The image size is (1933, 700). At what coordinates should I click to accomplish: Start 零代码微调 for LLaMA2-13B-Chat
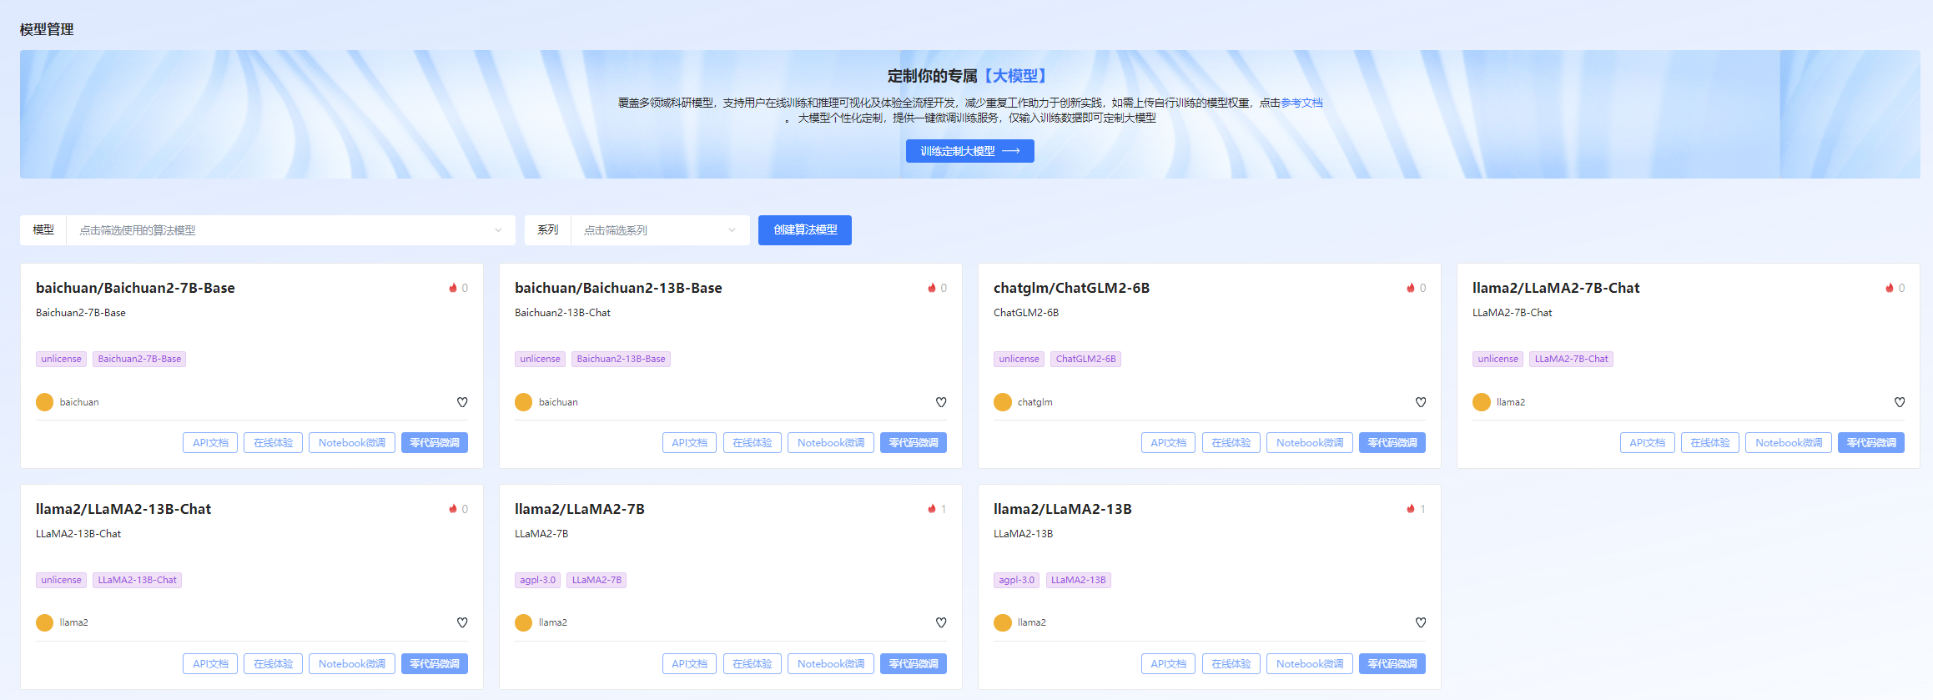click(x=434, y=664)
